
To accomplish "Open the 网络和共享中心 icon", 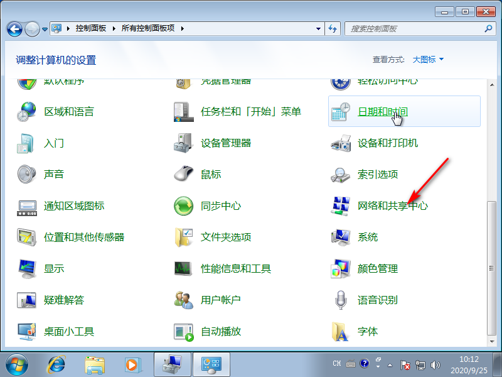I will click(341, 206).
